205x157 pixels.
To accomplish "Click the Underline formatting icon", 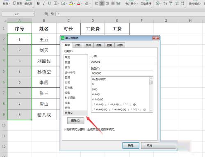I will (x=49, y=3).
